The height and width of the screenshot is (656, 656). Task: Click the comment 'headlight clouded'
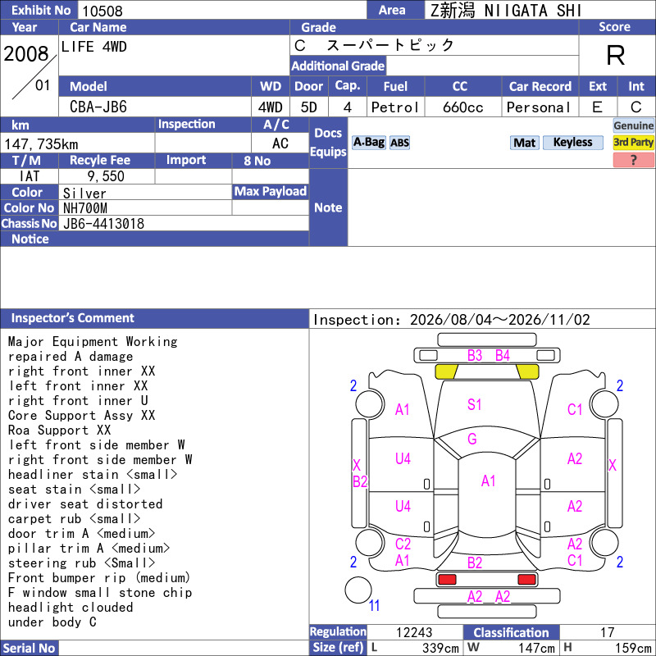pos(71,608)
